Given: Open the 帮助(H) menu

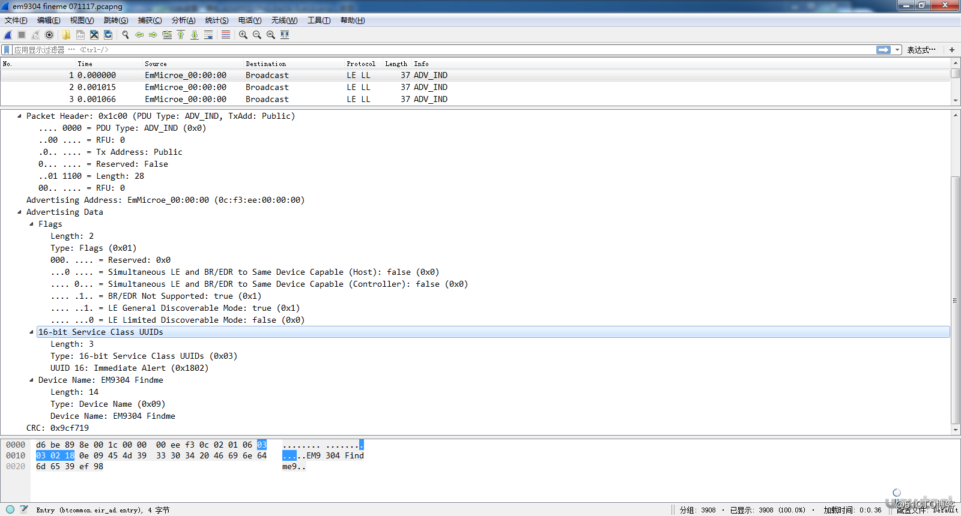Looking at the screenshot, I should click(x=353, y=20).
